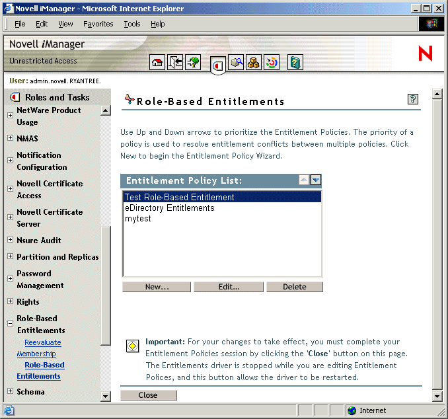This screenshot has height=419, width=448.
Task: Select eDirectory Entitlements in policy list
Action: pyautogui.click(x=222, y=208)
